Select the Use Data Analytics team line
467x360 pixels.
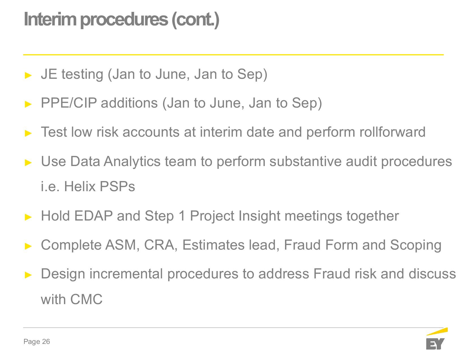(x=246, y=162)
